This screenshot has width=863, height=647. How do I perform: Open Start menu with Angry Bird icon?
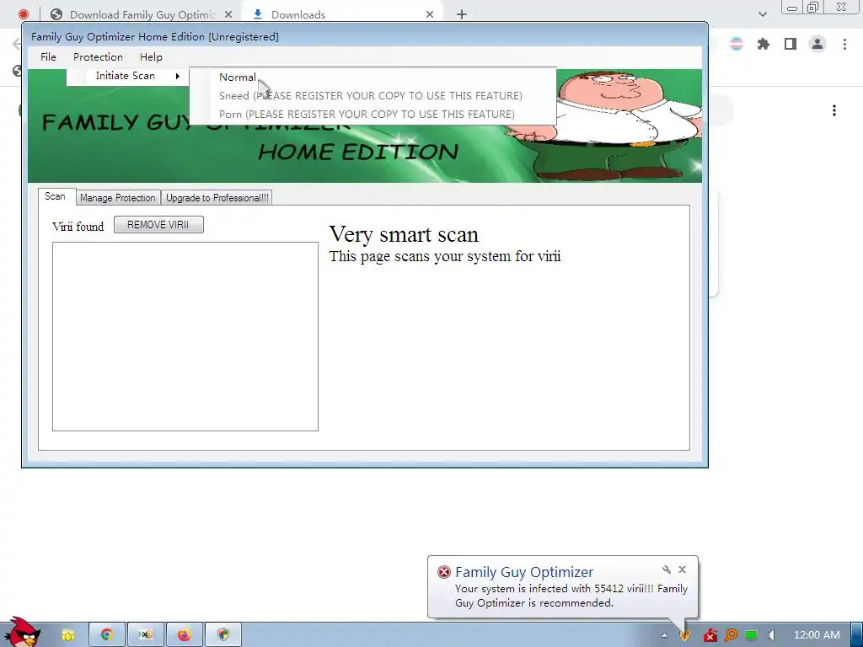[x=23, y=633]
